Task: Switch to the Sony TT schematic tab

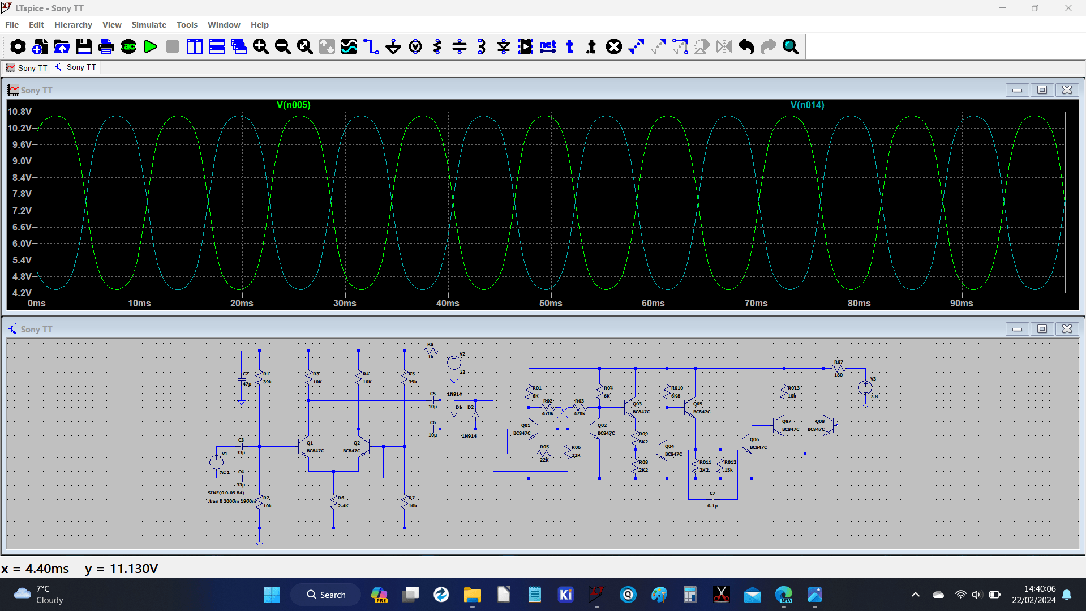Action: (x=75, y=67)
